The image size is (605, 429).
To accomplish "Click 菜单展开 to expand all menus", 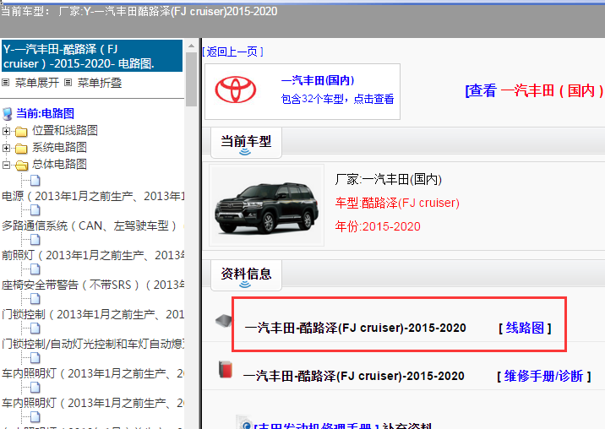I will click(37, 83).
